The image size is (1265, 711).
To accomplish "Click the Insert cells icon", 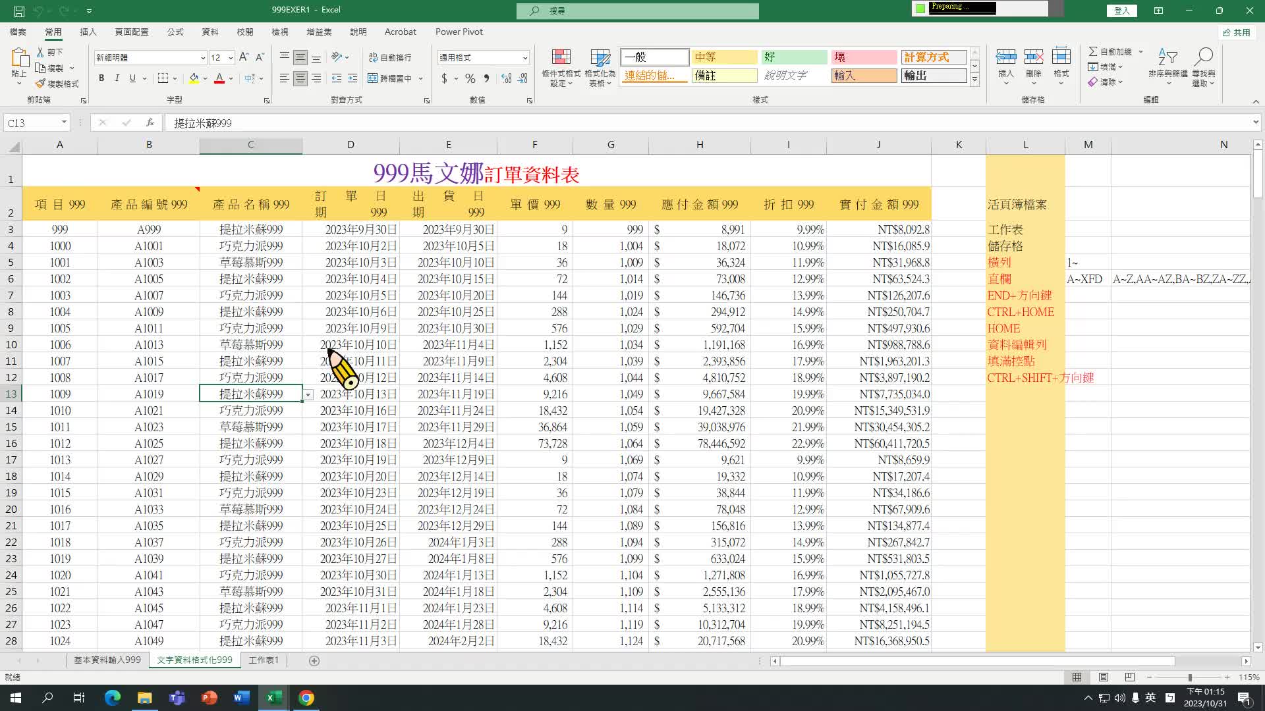I will (x=1005, y=57).
